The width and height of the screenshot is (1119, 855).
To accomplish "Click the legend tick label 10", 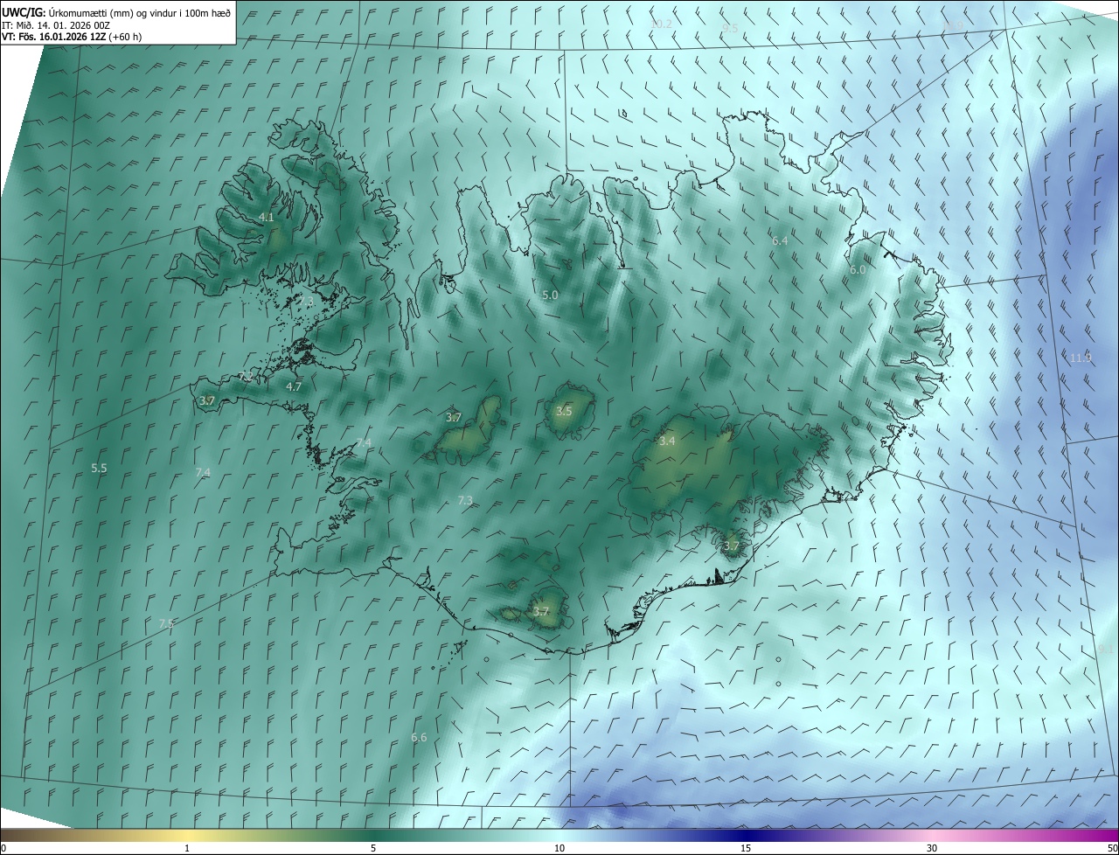I will click(x=559, y=848).
